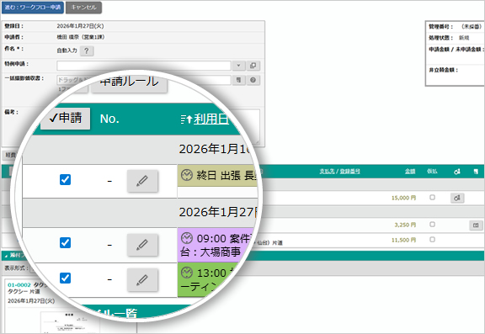This screenshot has height=334, width=485.
Task: Click the キャンセル button
Action: tap(83, 8)
